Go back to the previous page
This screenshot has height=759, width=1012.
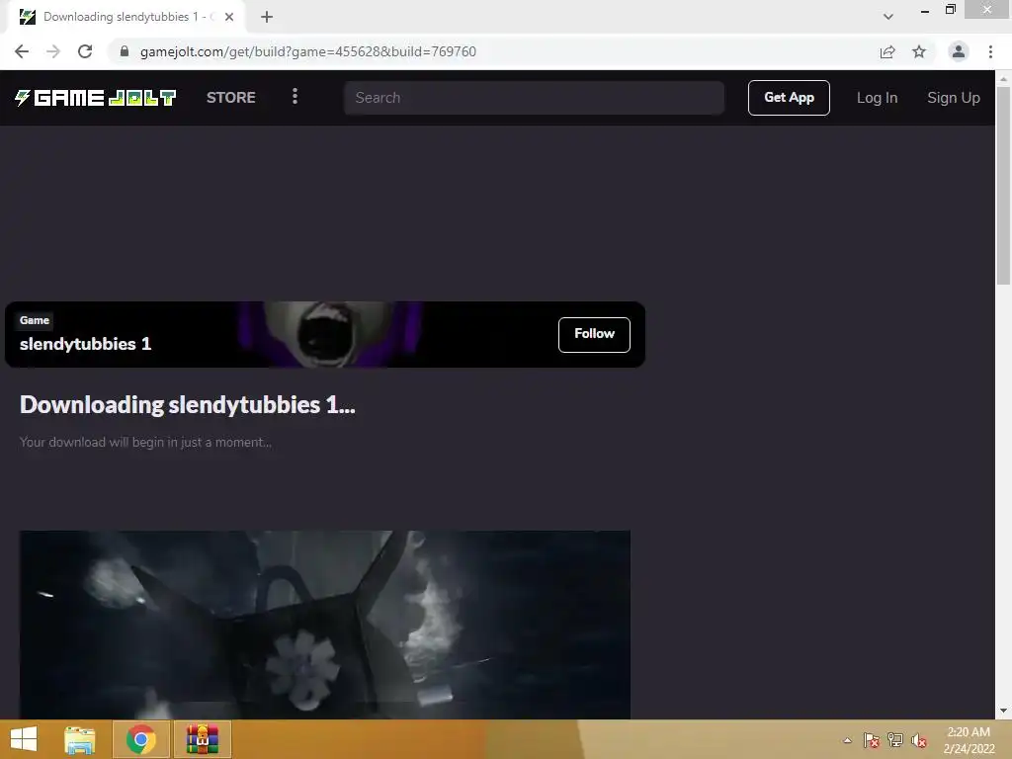coord(22,51)
